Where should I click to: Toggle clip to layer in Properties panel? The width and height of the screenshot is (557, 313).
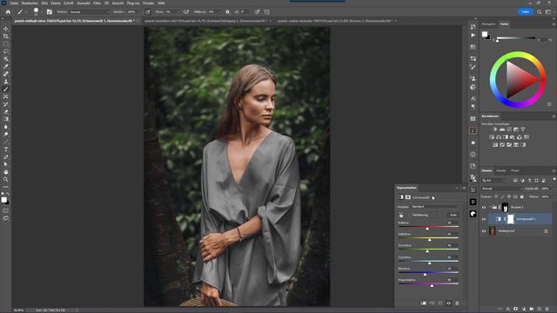424,303
